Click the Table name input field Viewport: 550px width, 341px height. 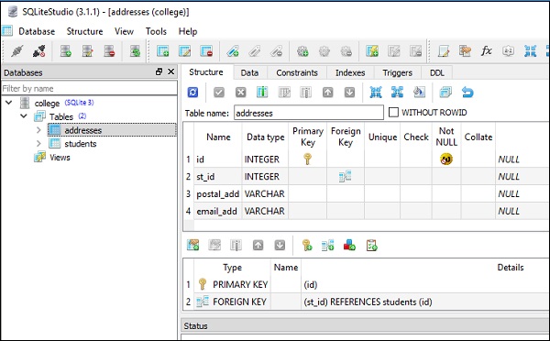tap(309, 113)
